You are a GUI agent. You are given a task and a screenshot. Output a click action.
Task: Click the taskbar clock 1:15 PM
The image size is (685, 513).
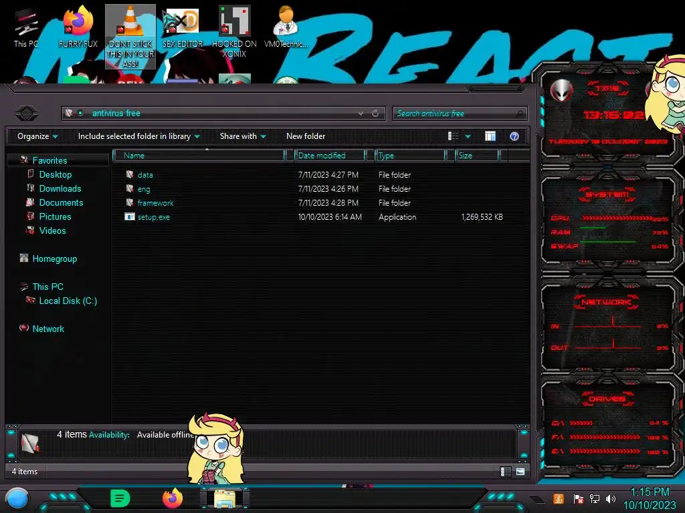pyautogui.click(x=650, y=492)
